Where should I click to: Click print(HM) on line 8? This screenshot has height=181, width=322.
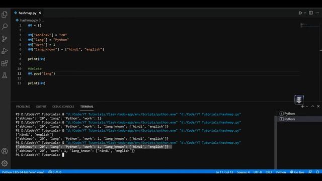coord(37,59)
